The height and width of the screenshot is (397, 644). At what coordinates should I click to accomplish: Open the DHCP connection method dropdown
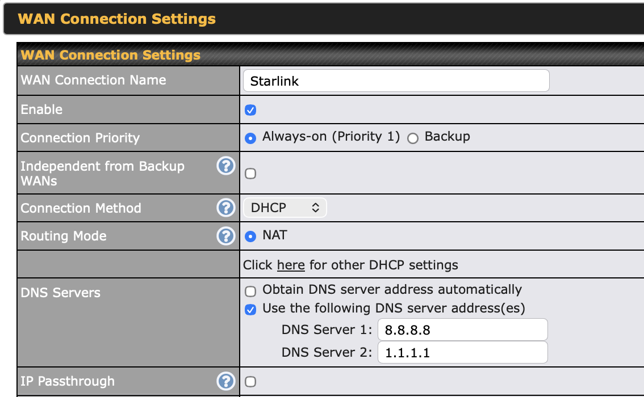pyautogui.click(x=285, y=208)
